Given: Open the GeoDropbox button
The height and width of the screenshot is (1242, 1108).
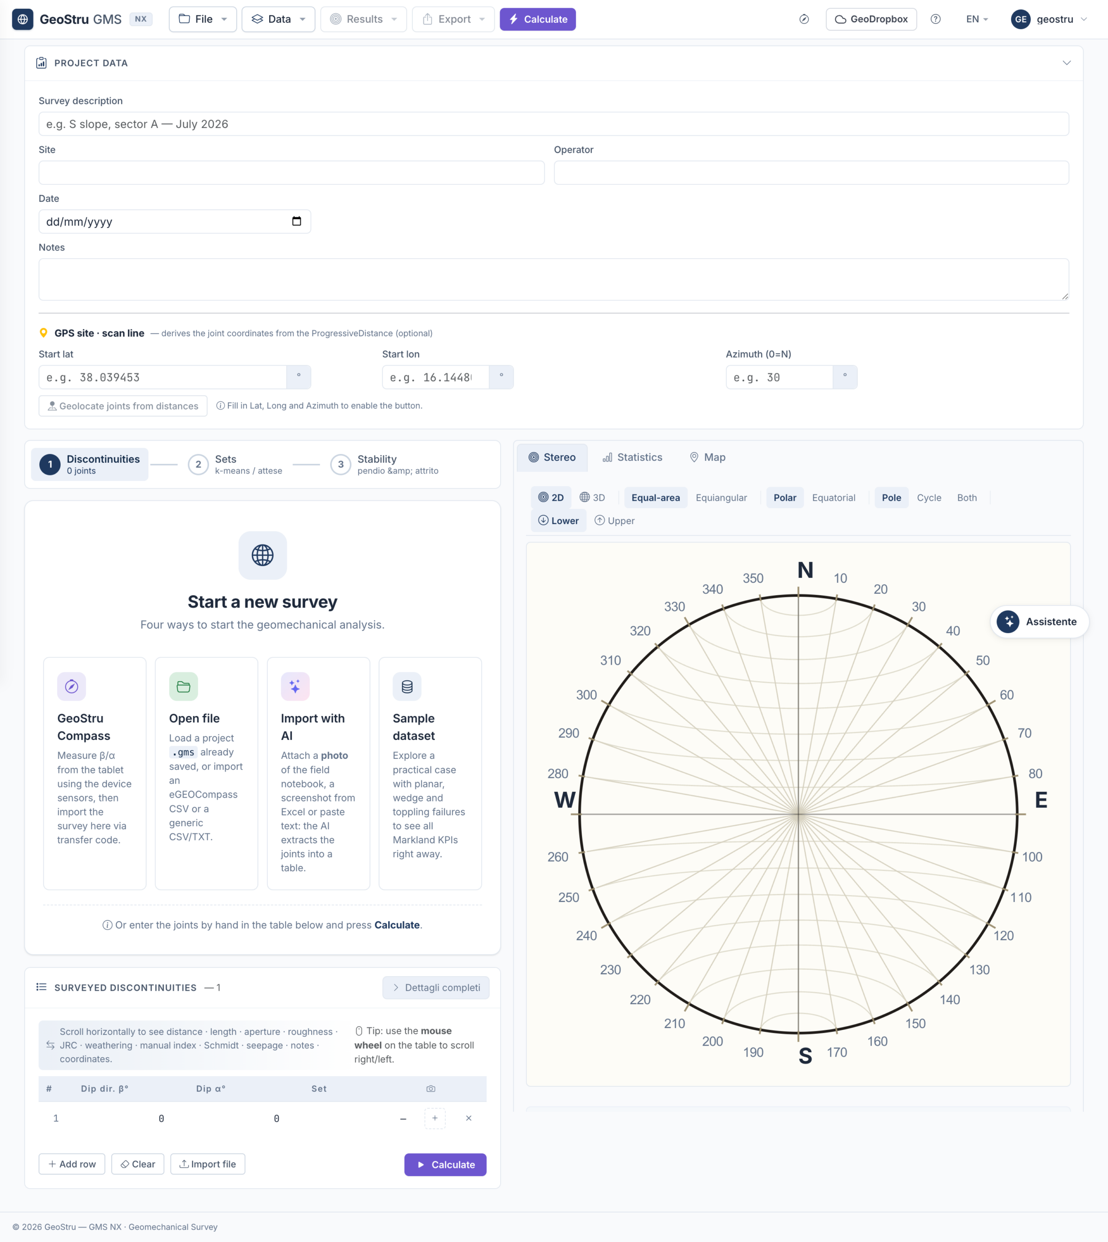Looking at the screenshot, I should coord(871,19).
